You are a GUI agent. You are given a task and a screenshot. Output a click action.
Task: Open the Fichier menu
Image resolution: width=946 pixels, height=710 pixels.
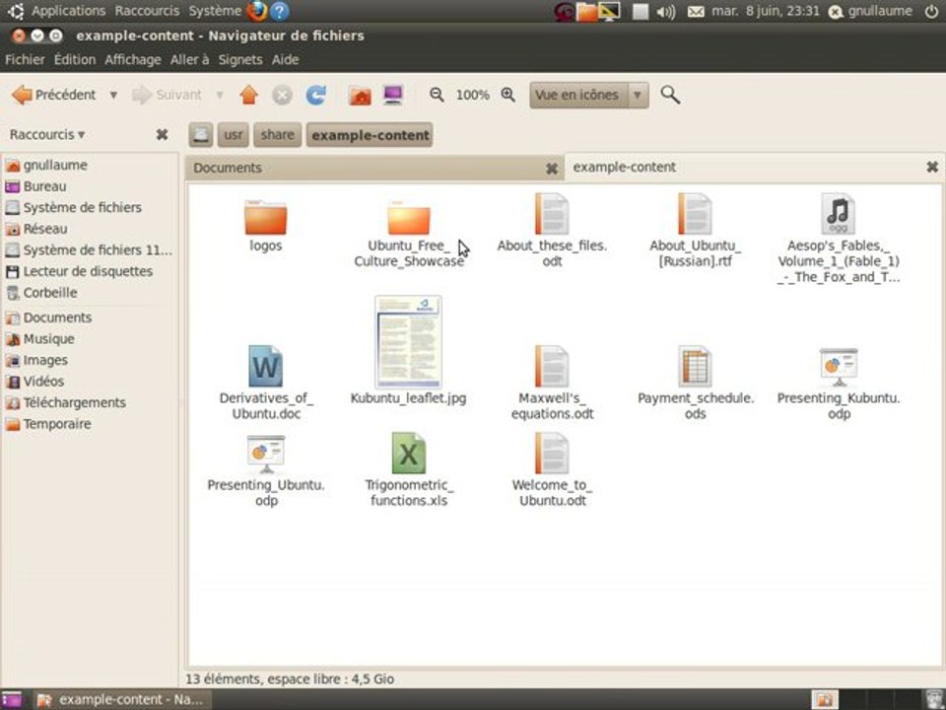[25, 59]
